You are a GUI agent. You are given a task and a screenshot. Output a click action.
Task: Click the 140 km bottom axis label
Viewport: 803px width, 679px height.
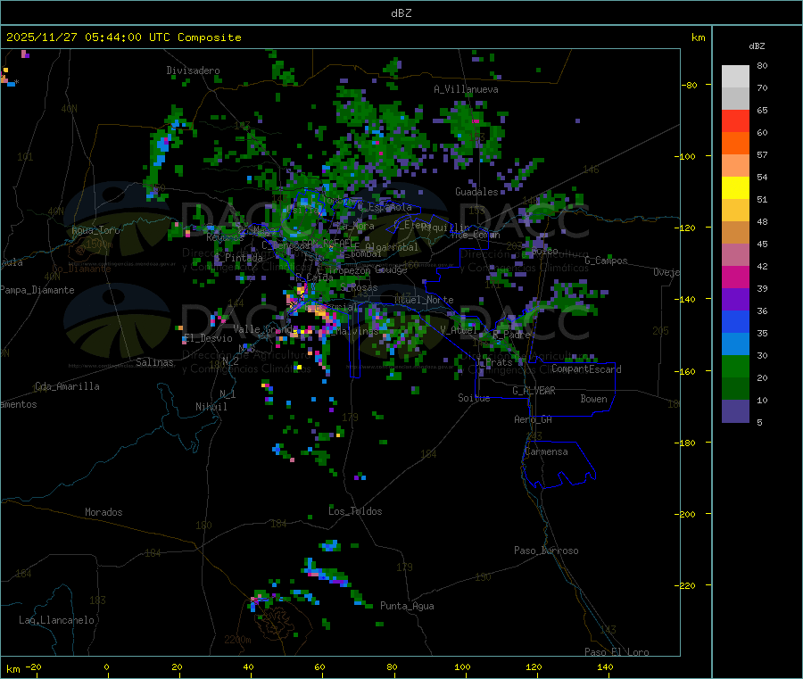pyautogui.click(x=605, y=667)
